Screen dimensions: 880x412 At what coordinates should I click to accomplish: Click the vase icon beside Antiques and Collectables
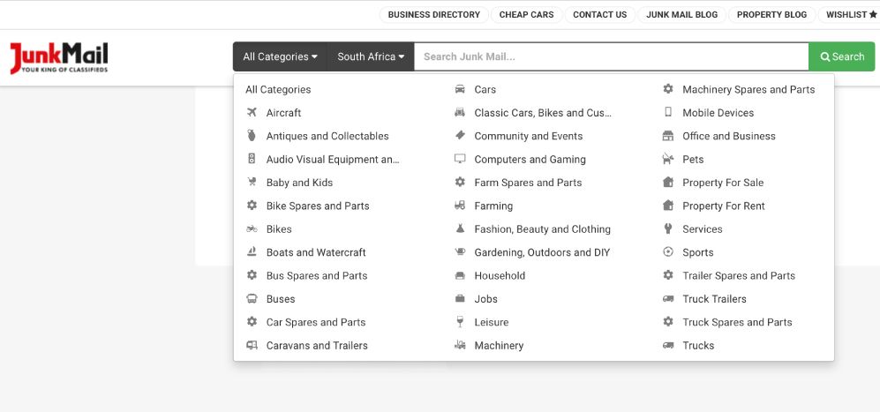[252, 136]
